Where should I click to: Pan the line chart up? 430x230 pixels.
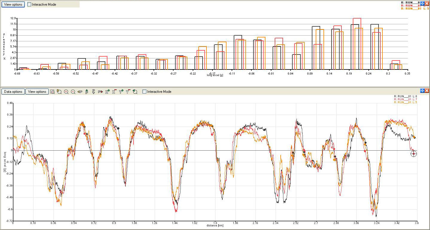point(87,92)
